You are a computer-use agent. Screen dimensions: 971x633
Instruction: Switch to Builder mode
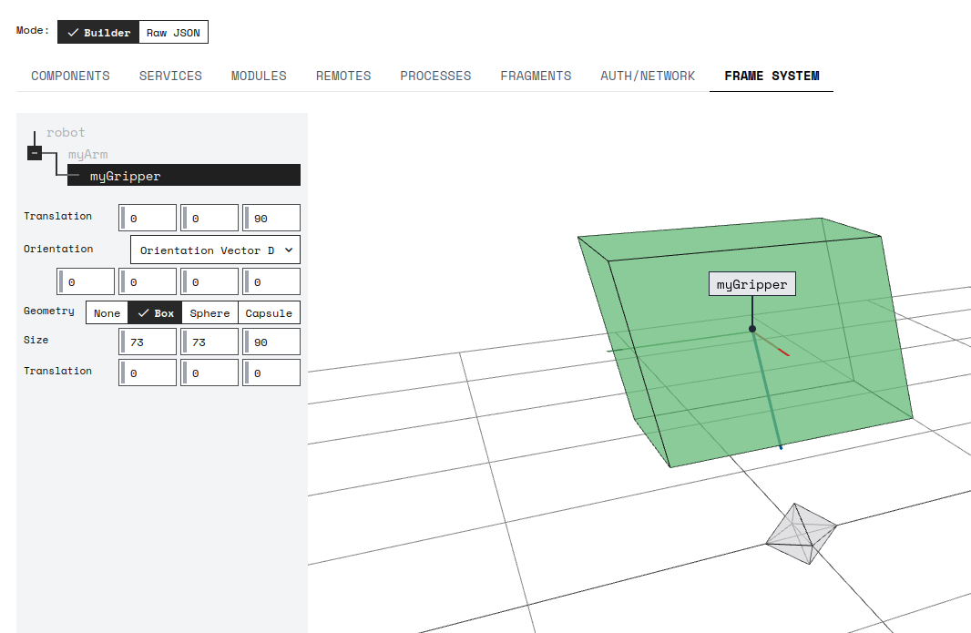tap(98, 33)
